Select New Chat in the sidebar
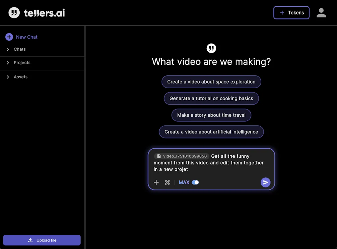 click(27, 37)
